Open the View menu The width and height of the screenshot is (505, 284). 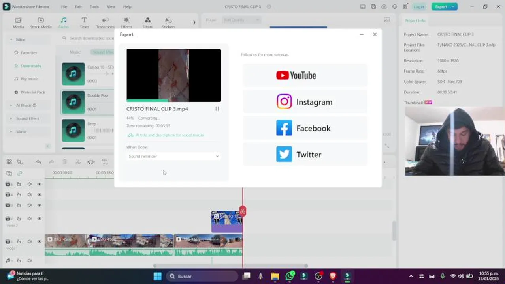coord(111,7)
